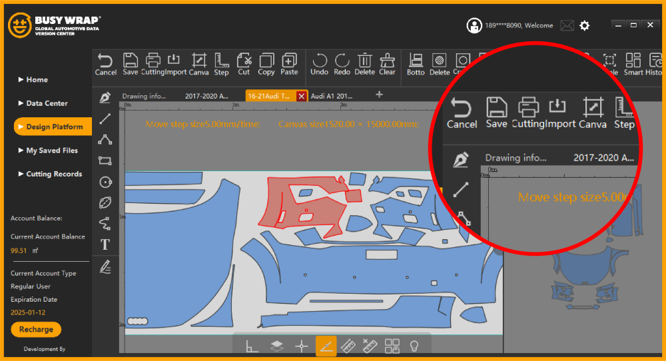The width and height of the screenshot is (666, 361).
Task: Click the Regular User text
Action: [31, 286]
